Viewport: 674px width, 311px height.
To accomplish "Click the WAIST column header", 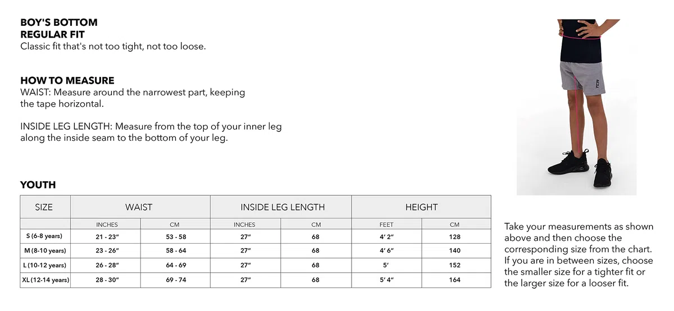I will click(139, 207).
